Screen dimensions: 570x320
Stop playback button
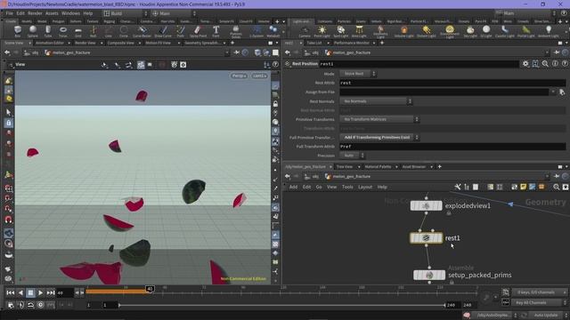(x=30, y=292)
